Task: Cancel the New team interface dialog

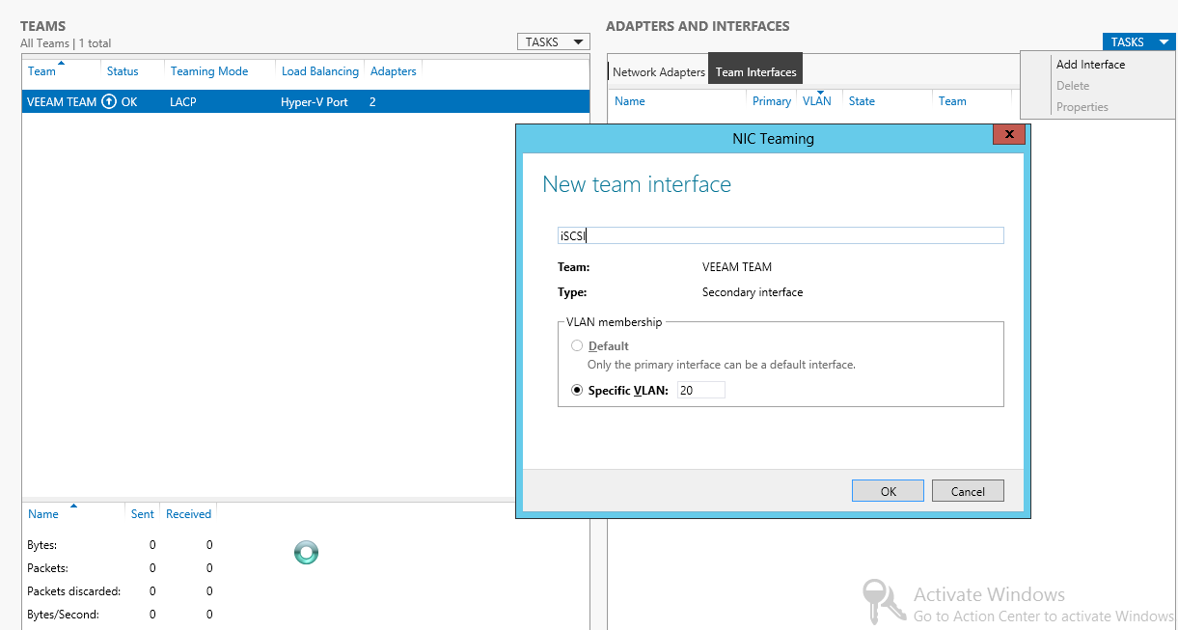Action: pyautogui.click(x=968, y=491)
